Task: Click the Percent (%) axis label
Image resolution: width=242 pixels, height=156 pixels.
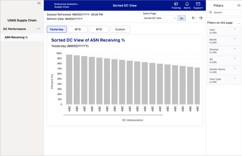Action: [52, 82]
